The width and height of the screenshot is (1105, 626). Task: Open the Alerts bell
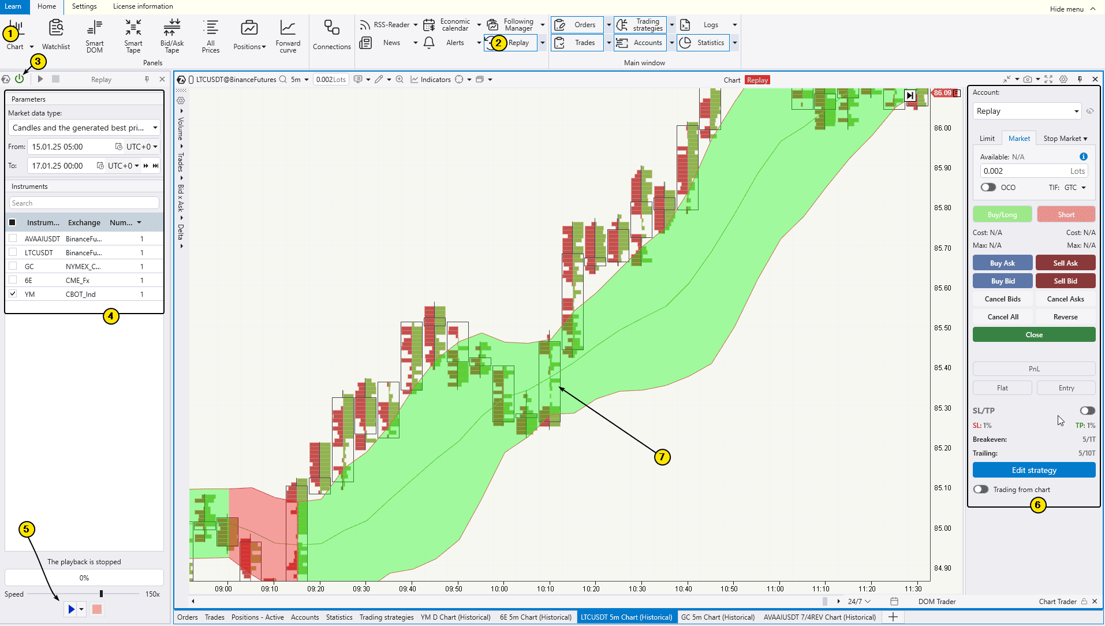click(429, 43)
